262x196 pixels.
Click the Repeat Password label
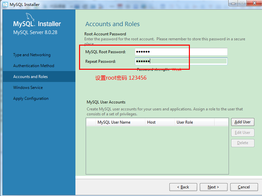101,61
